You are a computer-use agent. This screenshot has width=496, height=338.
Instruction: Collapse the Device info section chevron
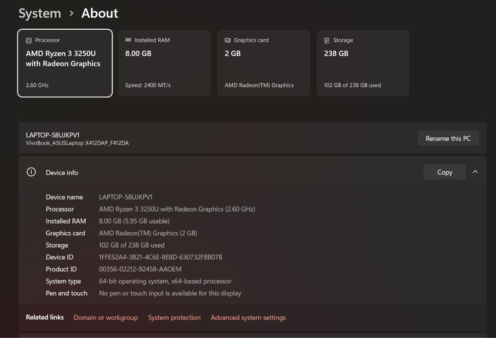[x=475, y=172]
